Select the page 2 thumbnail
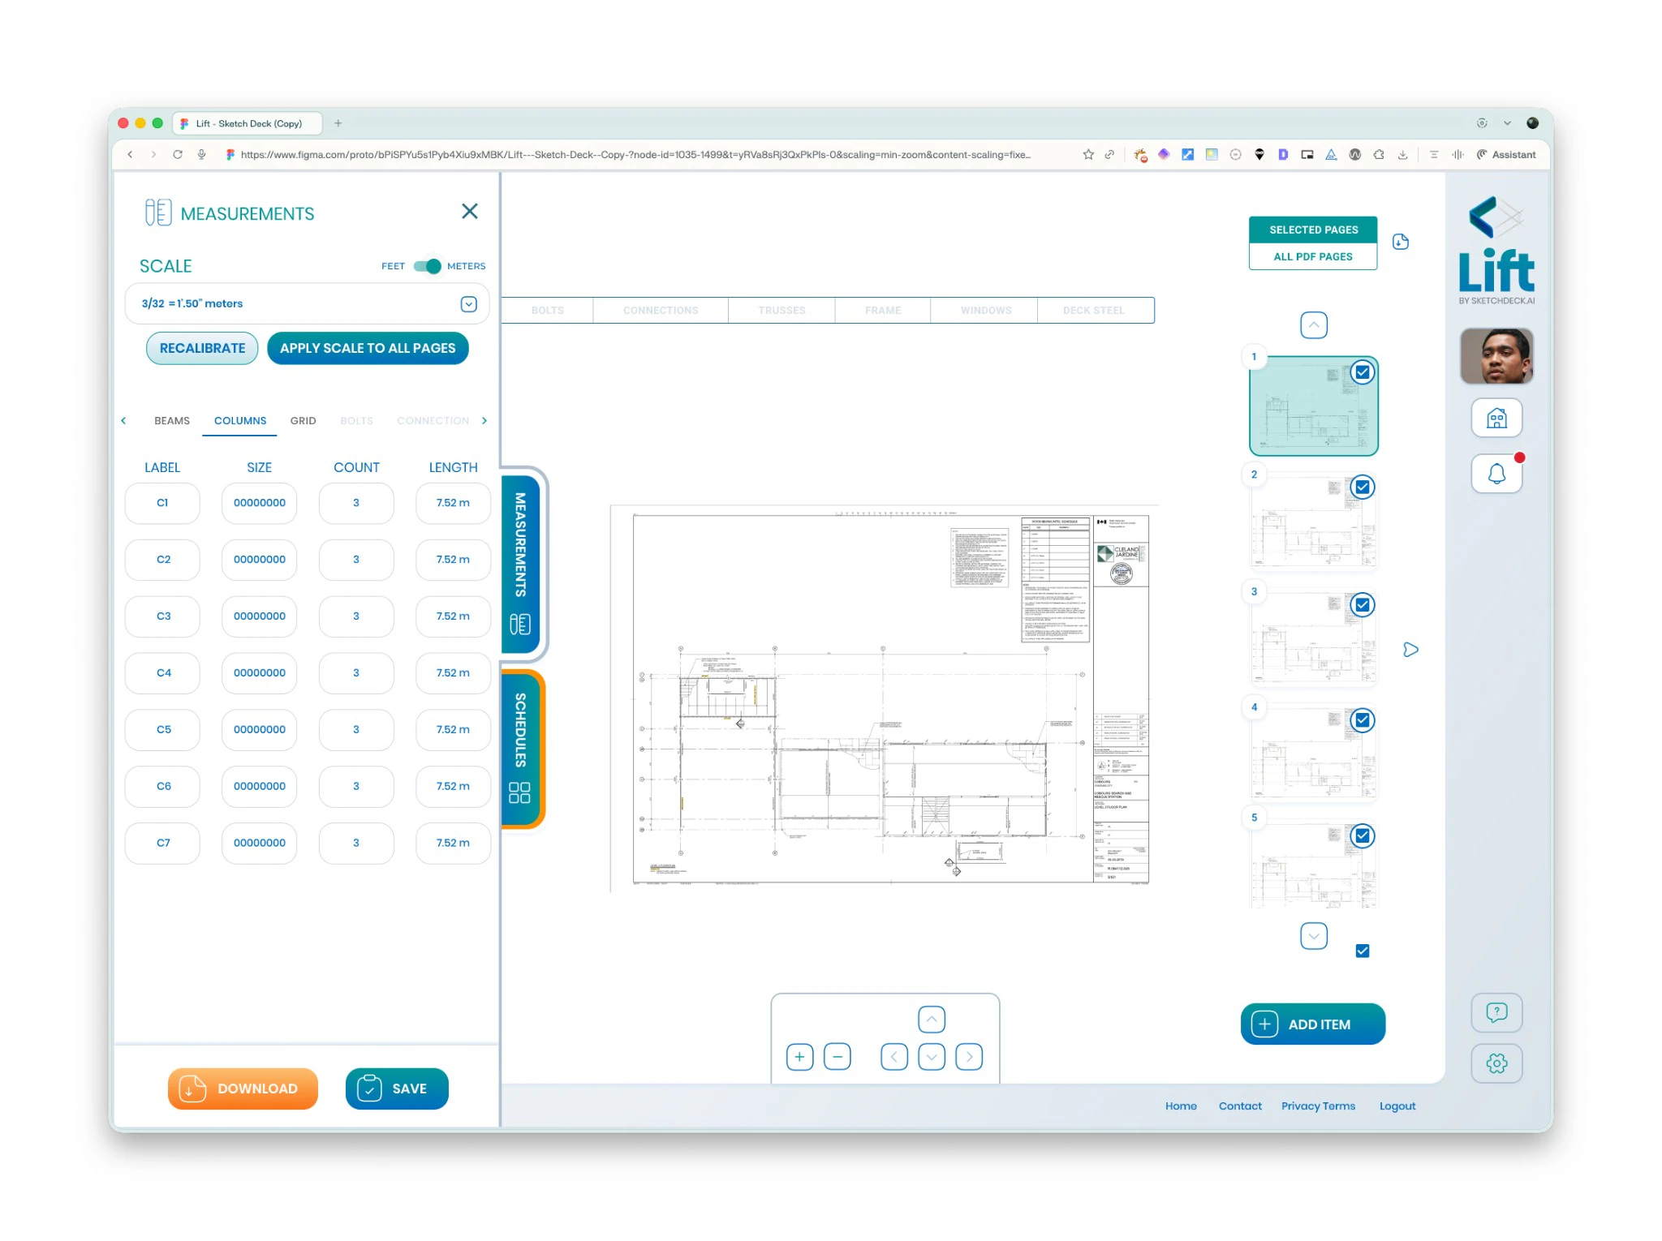Image resolution: width=1662 pixels, height=1241 pixels. click(1313, 522)
